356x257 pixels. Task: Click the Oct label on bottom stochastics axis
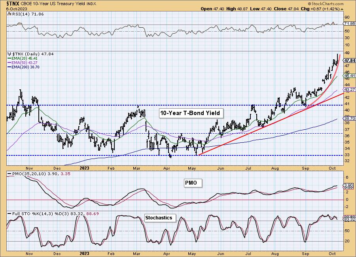pos(332,253)
